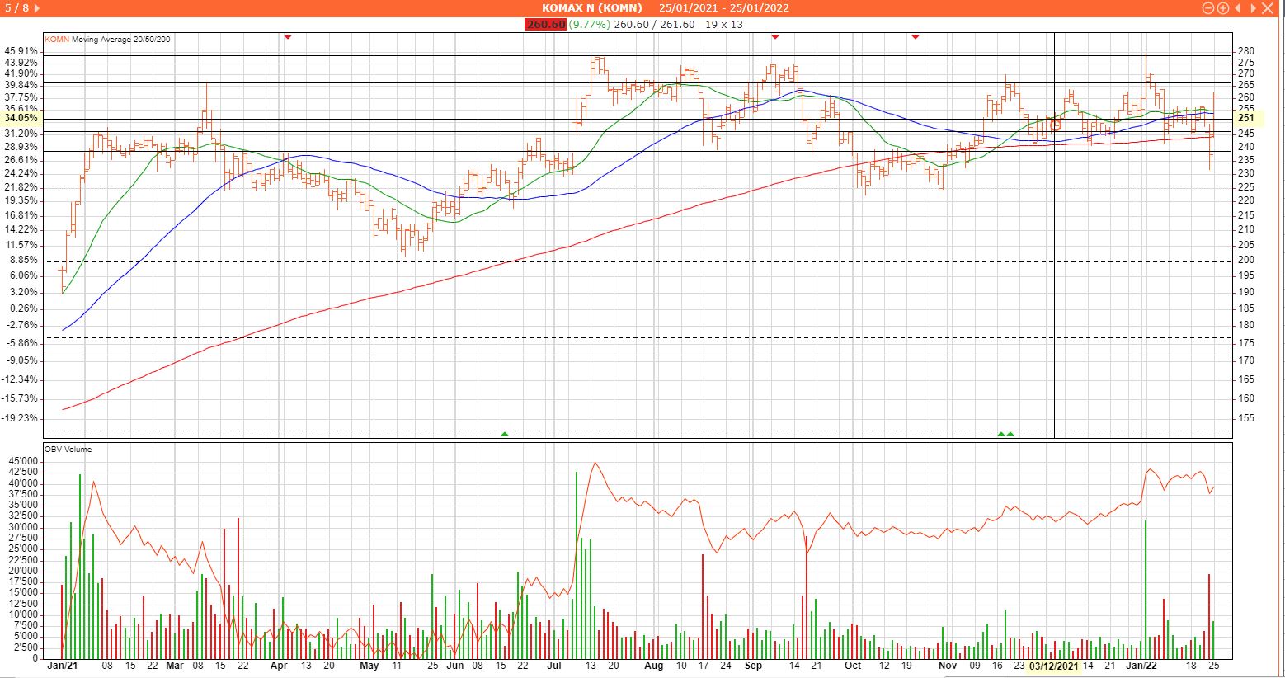Click the red marker triangle in late October
The width and height of the screenshot is (1285, 678).
[915, 37]
